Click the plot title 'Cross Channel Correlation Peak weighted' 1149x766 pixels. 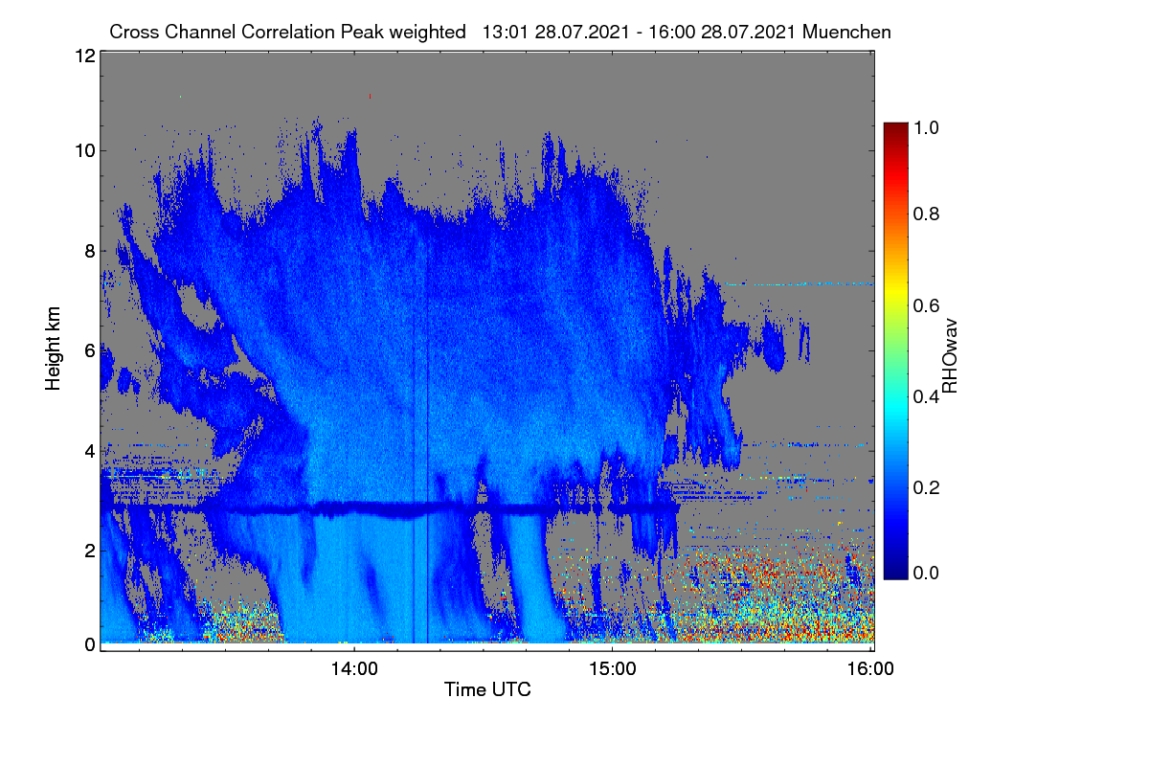pos(289,32)
